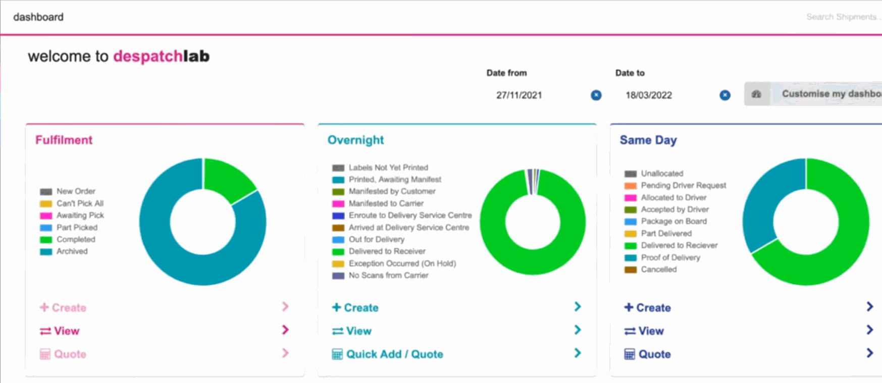Image resolution: width=882 pixels, height=383 pixels.
Task: Click the Same Day plus Create icon
Action: coord(629,307)
